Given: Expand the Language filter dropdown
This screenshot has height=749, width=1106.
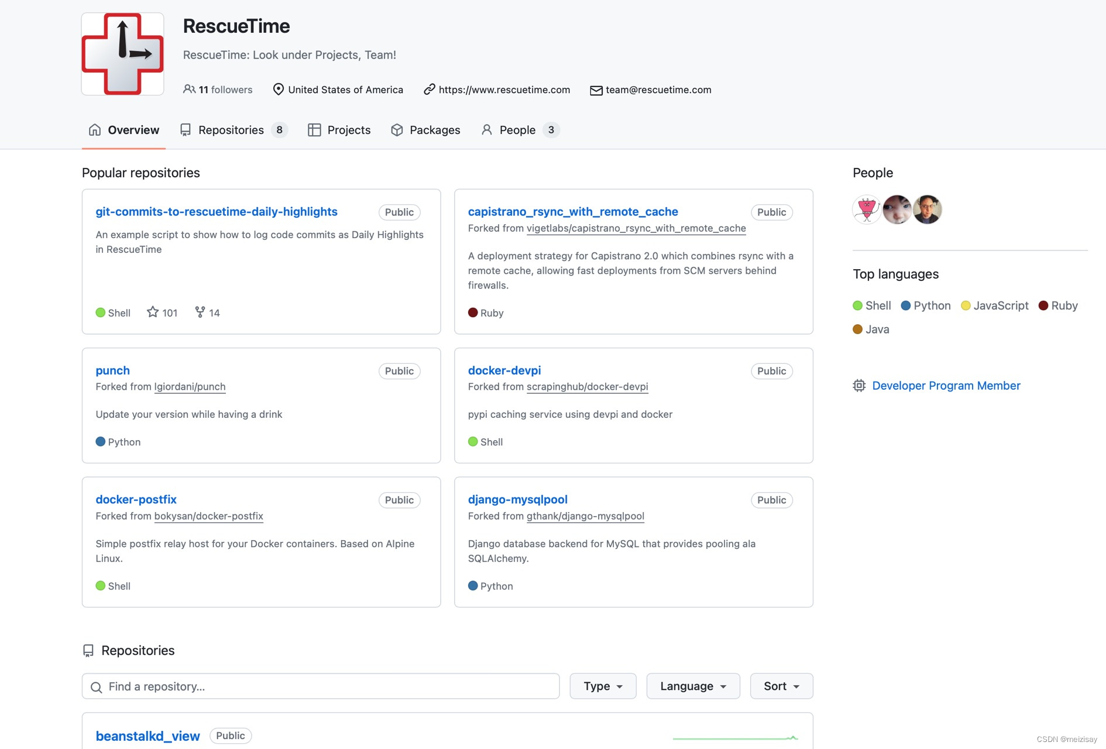Looking at the screenshot, I should (693, 686).
